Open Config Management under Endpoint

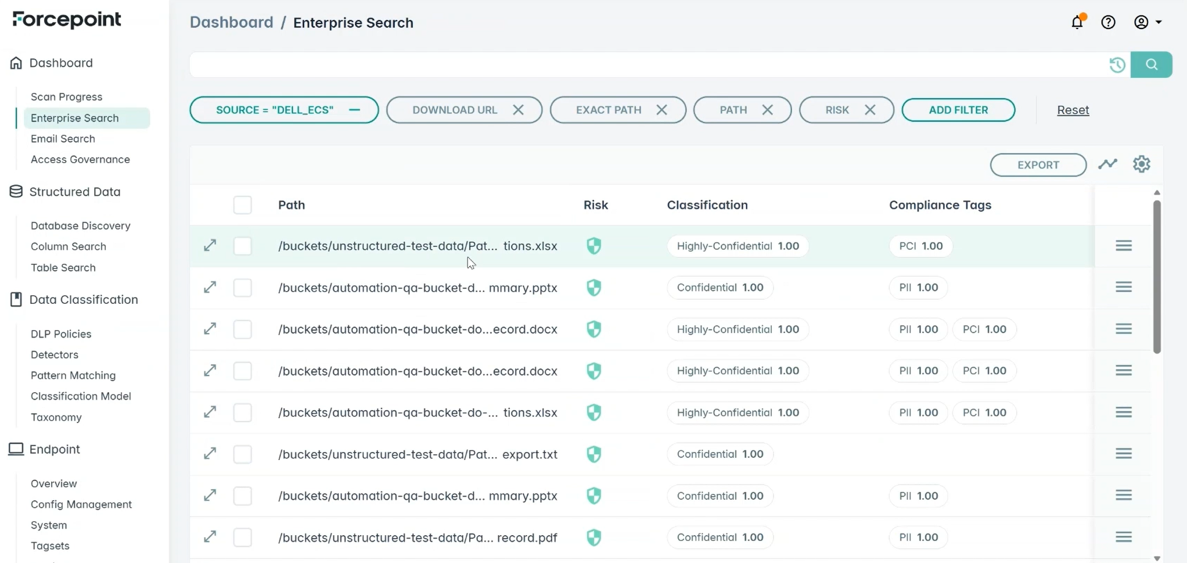point(81,504)
